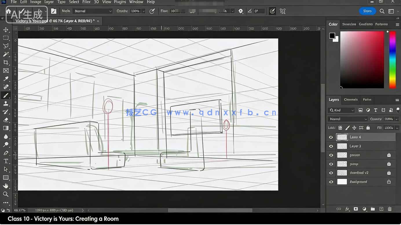Viewport: 401px width, 225px height.
Task: Toggle visibility of Layer 3
Action: click(x=331, y=146)
